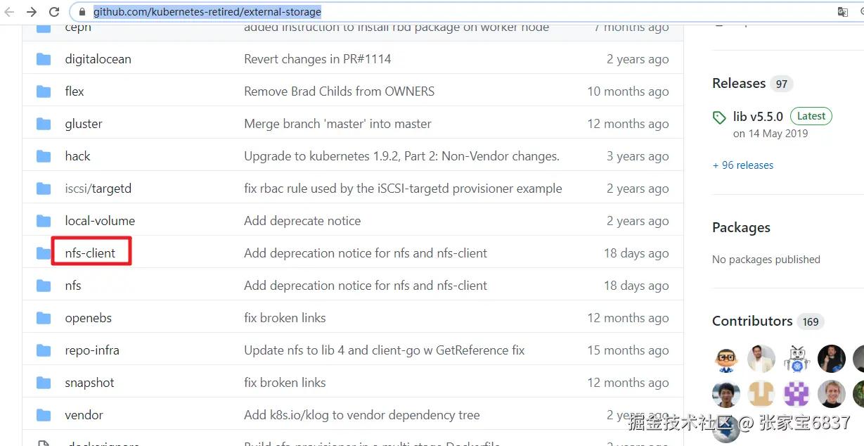Click the iscsi/targetd folder icon
This screenshot has height=446, width=864.
click(44, 189)
